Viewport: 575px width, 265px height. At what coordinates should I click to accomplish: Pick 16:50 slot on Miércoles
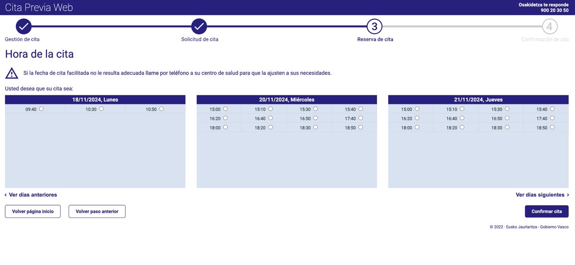pyautogui.click(x=315, y=118)
